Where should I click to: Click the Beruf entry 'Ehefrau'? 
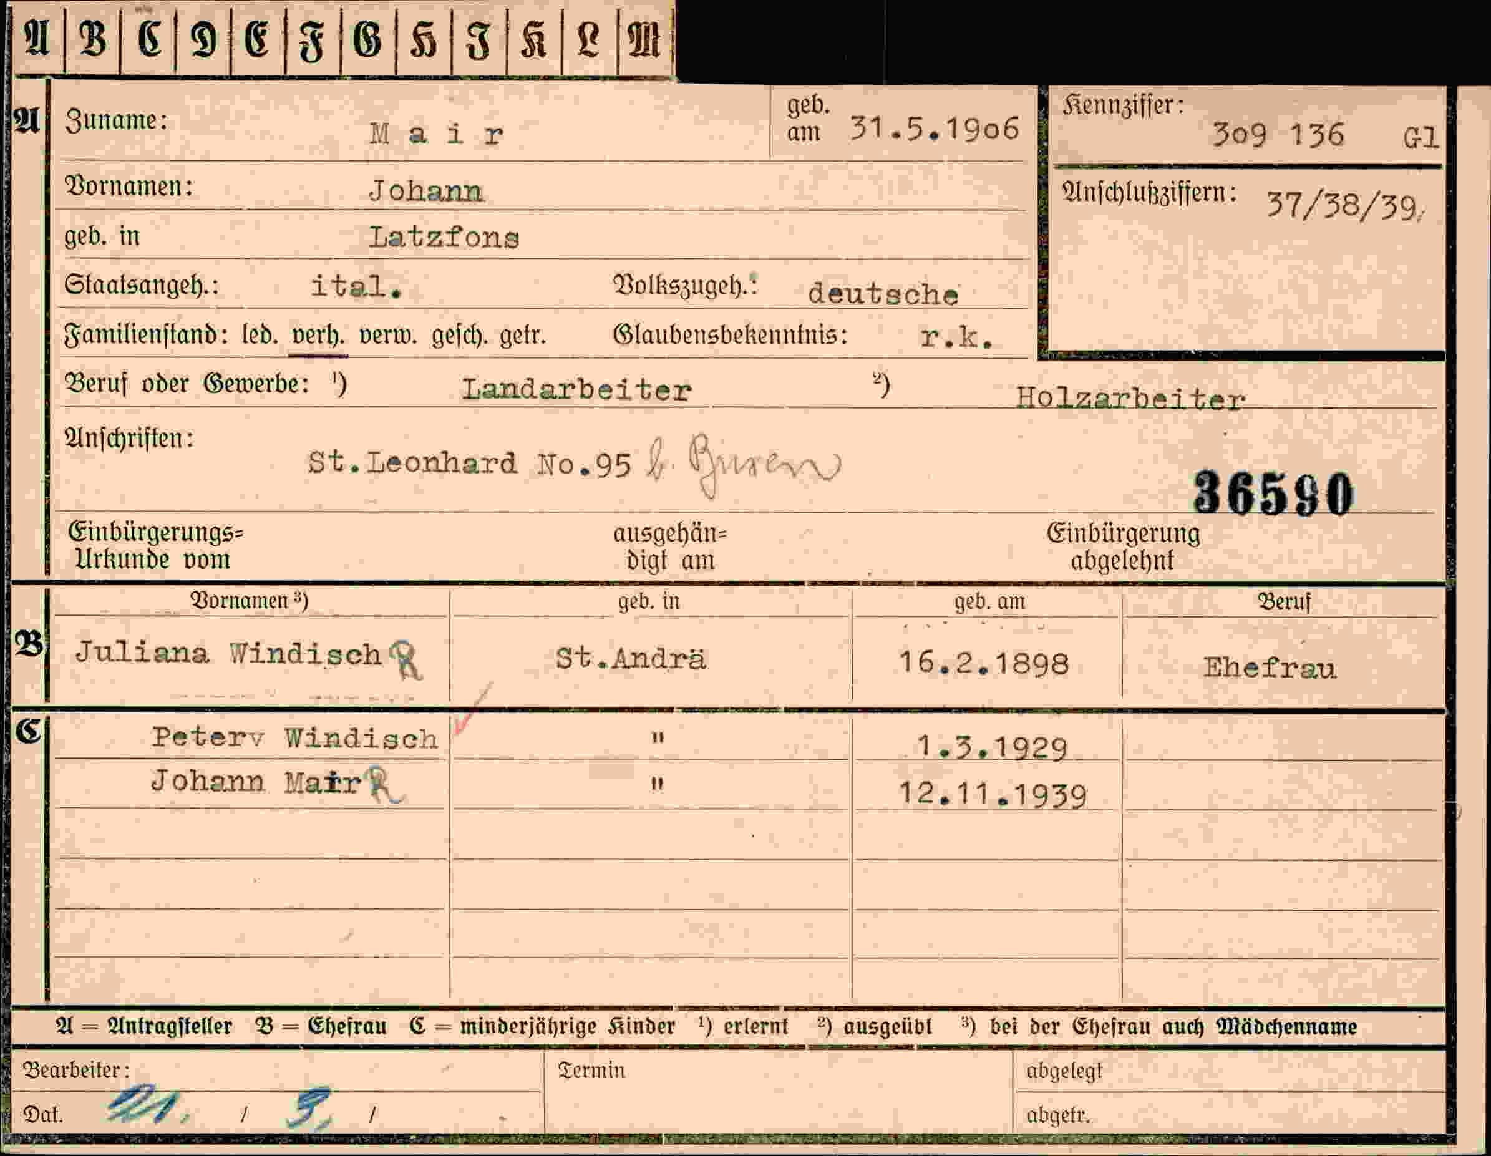[1269, 668]
